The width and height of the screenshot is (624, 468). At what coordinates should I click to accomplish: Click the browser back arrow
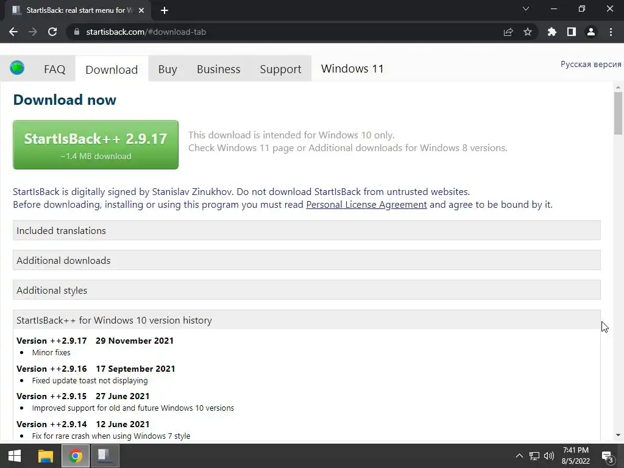click(13, 32)
